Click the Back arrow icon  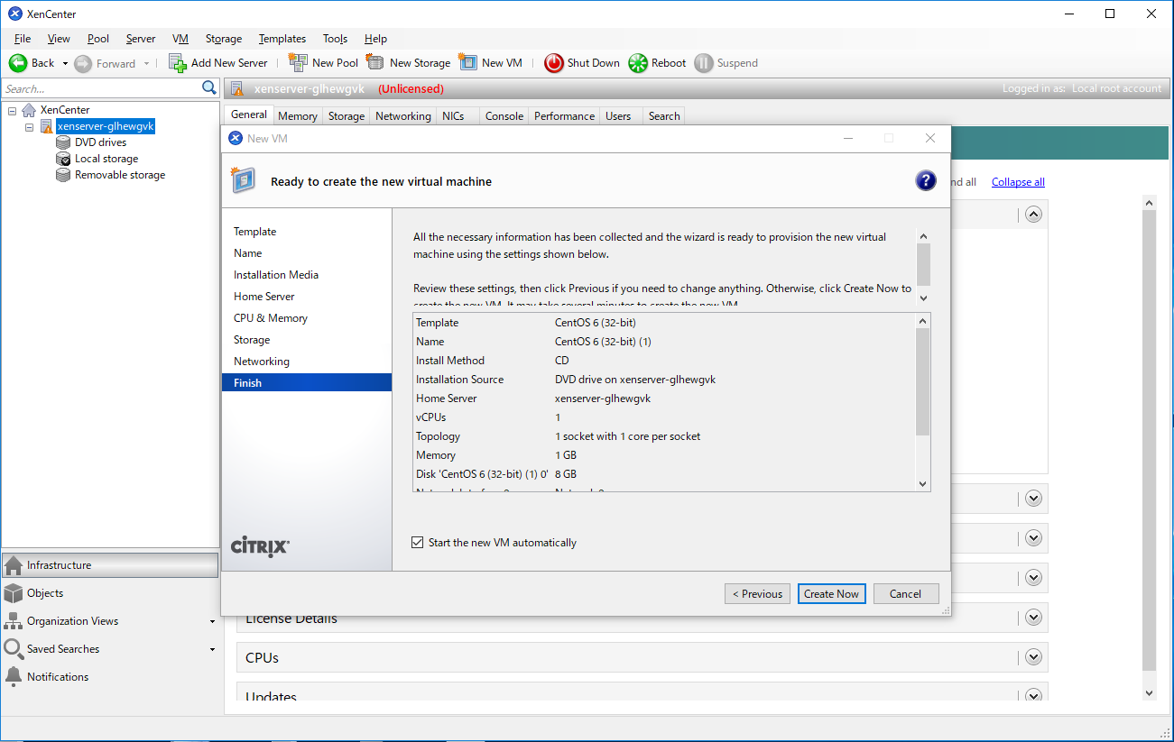coord(18,63)
